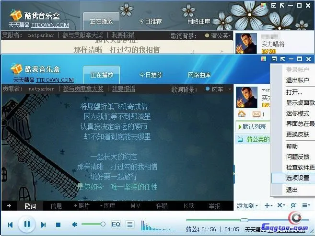Open the mail envelope icon
Screen dimensions: 315x236
(x=257, y=114)
